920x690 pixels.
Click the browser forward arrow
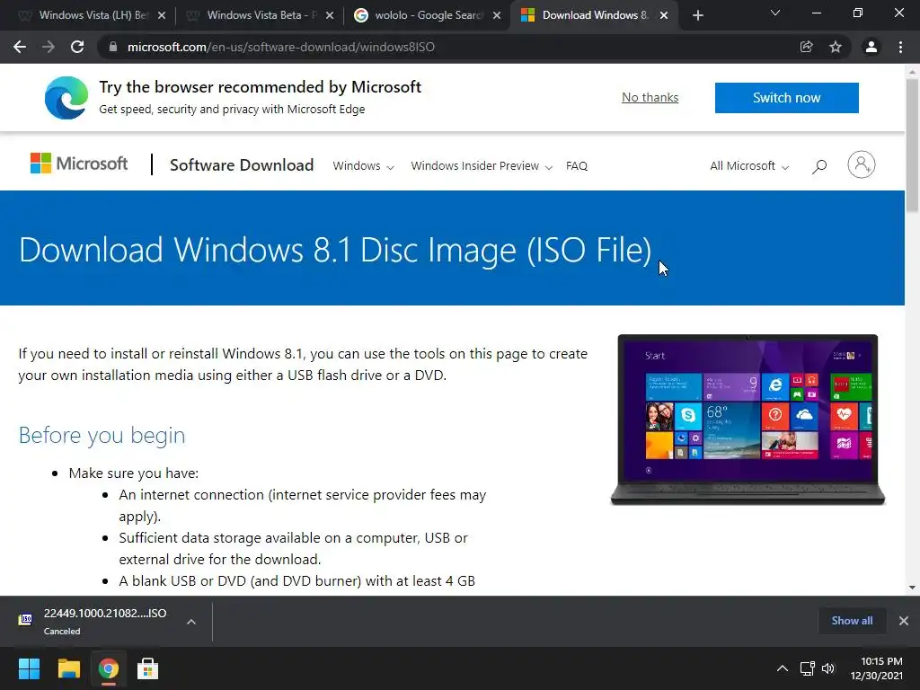(x=49, y=47)
